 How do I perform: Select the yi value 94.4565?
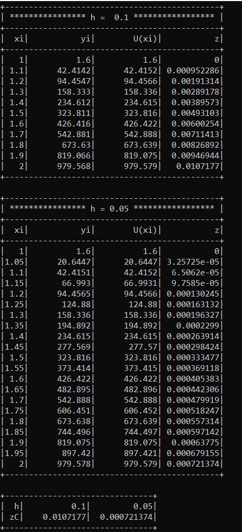[x=74, y=293]
